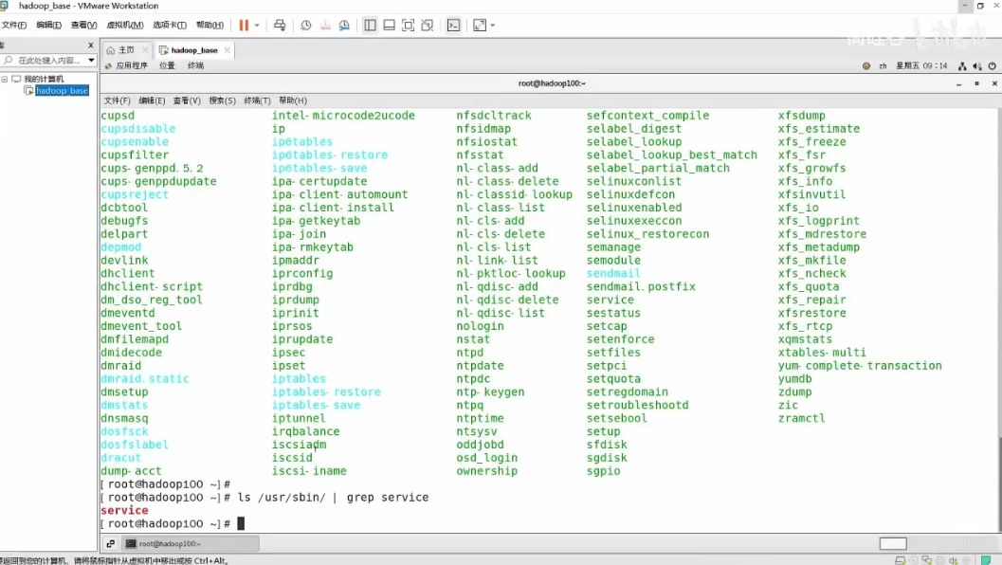Image resolution: width=1002 pixels, height=565 pixels.
Task: Click the volume speaker icon
Action: click(977, 65)
